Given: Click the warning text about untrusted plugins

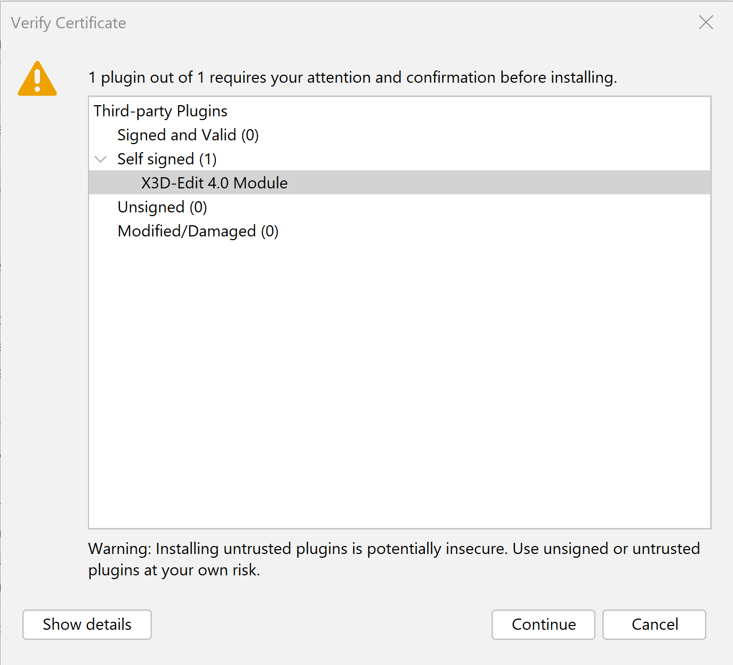Looking at the screenshot, I should pyautogui.click(x=394, y=559).
